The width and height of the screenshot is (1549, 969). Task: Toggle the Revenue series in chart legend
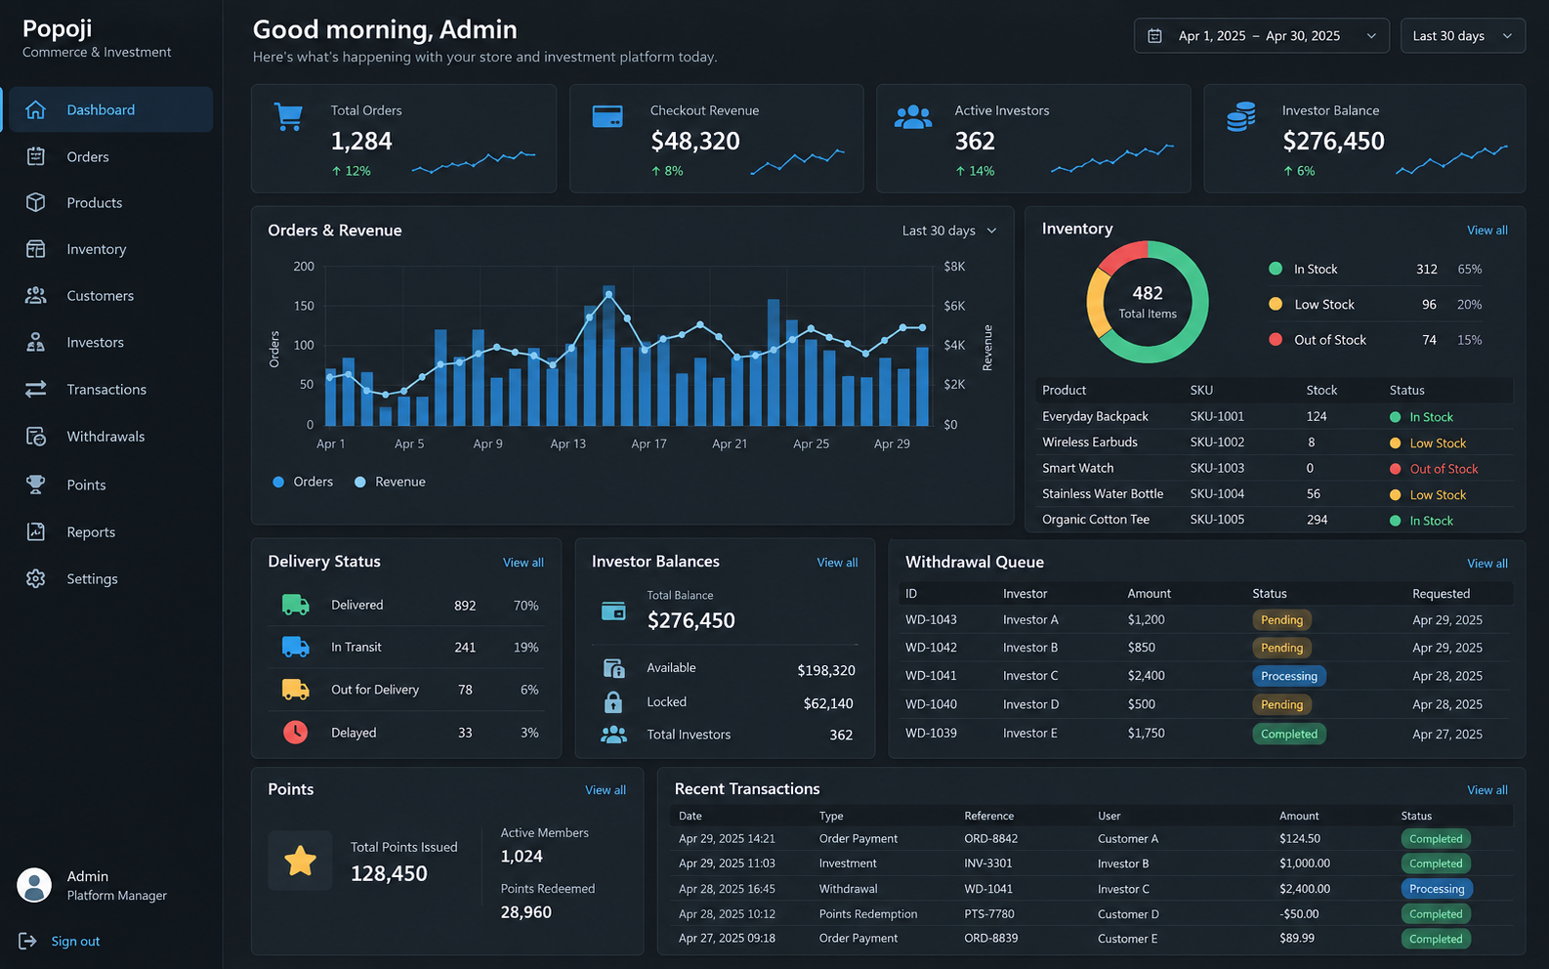point(390,482)
